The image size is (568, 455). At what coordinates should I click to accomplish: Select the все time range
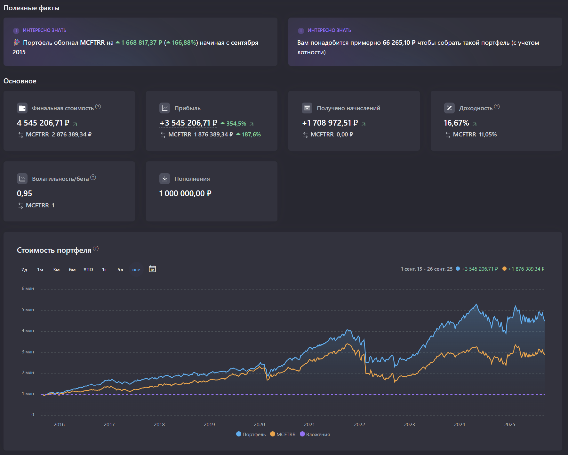136,270
